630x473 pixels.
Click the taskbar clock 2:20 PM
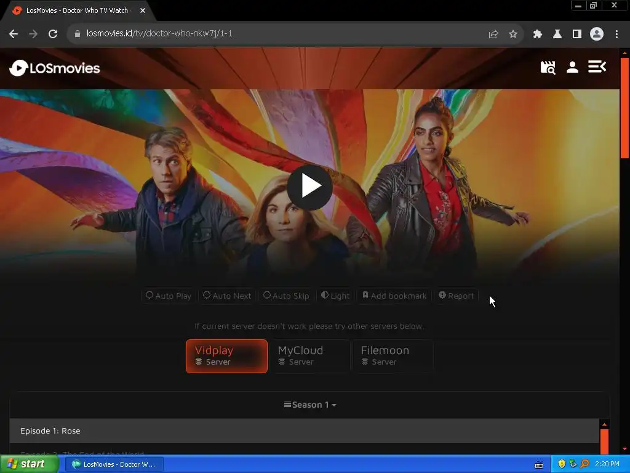click(x=607, y=464)
